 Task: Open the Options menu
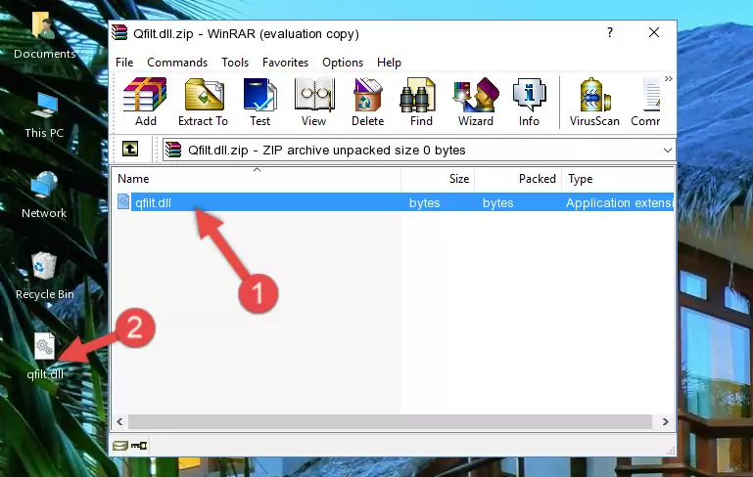tap(343, 63)
